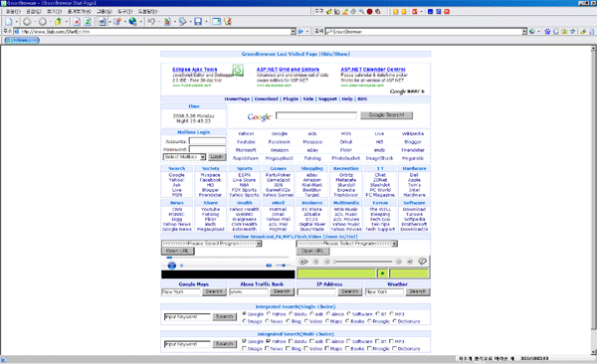Click the blue paw icon in search toolbar
The height and width of the screenshot is (364, 597).
pyautogui.click(x=547, y=32)
